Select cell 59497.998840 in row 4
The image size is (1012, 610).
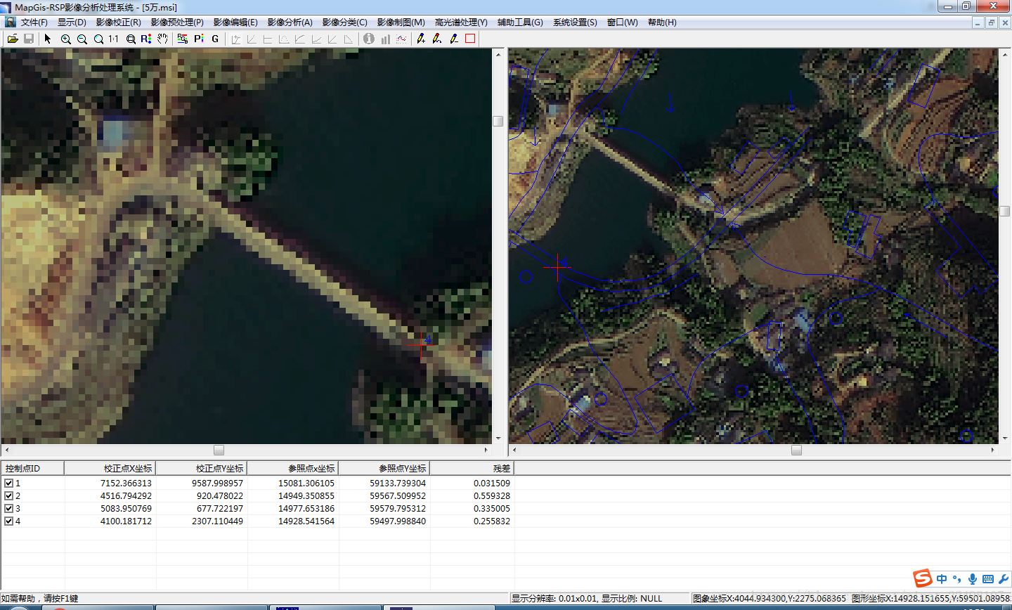coord(398,521)
